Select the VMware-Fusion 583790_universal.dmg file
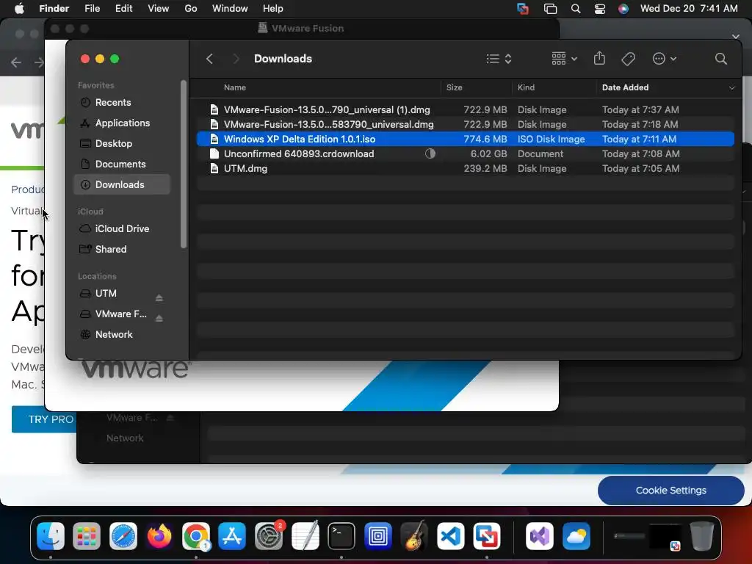The width and height of the screenshot is (752, 564). pos(465,124)
